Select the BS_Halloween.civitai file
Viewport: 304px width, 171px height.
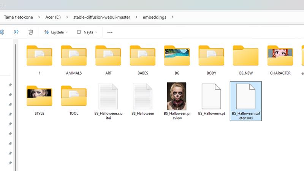[x=108, y=101]
